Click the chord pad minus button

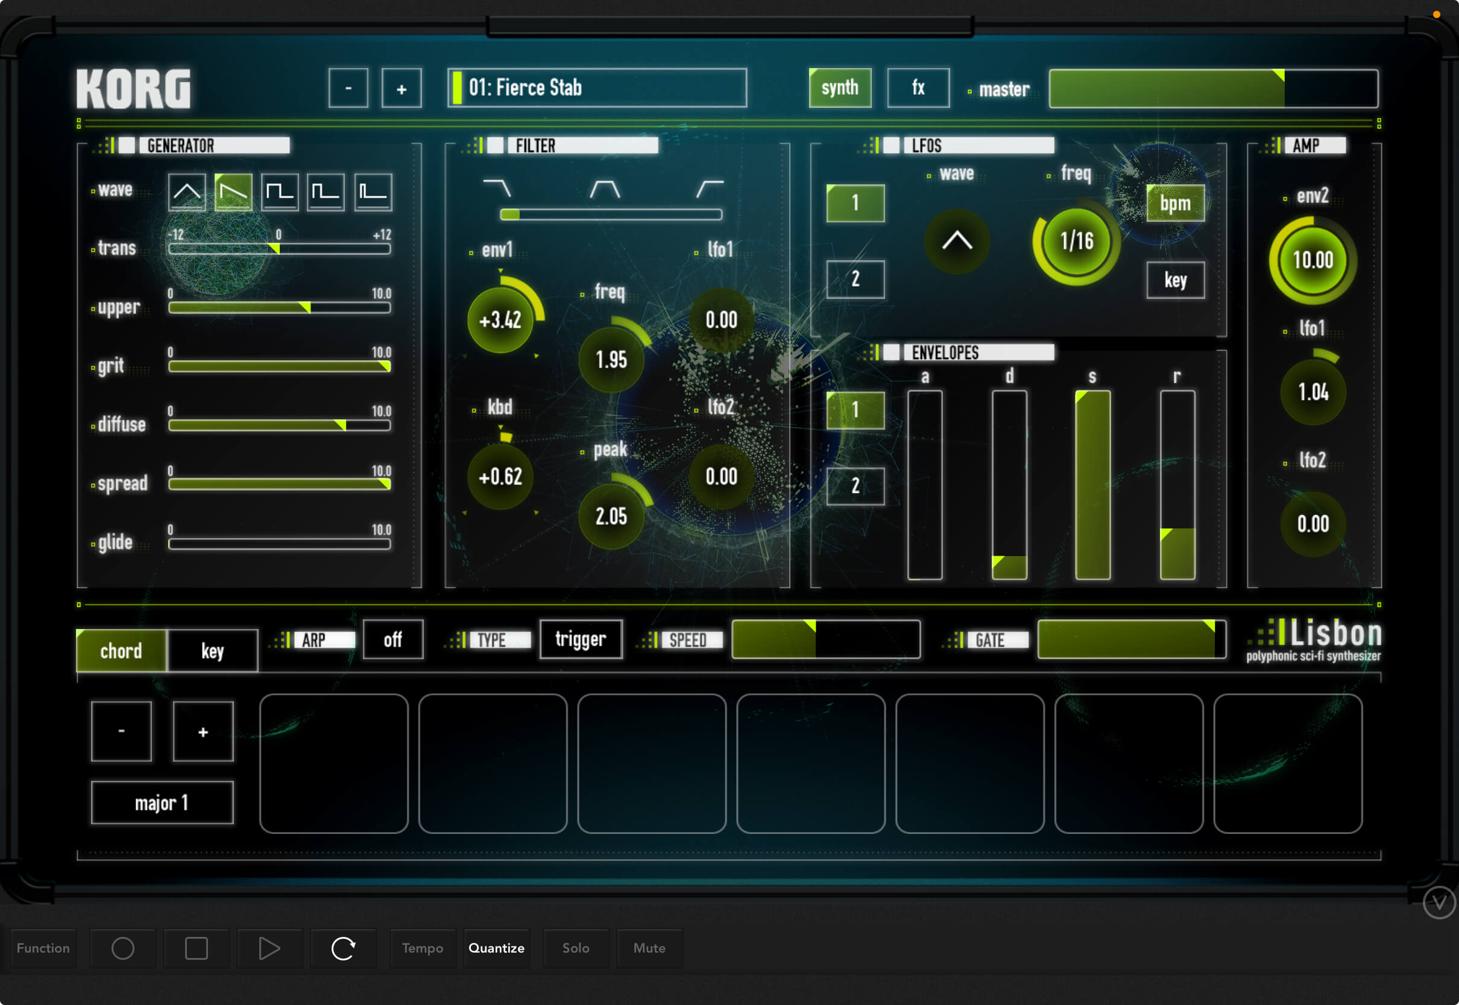click(122, 731)
